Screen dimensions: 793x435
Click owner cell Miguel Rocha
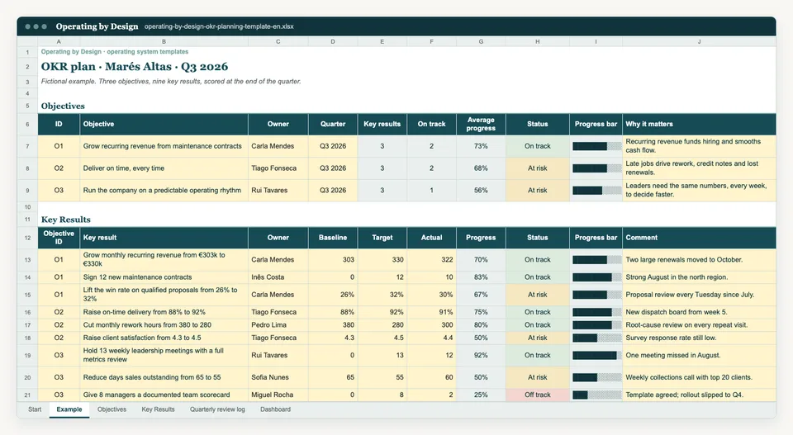(x=278, y=395)
